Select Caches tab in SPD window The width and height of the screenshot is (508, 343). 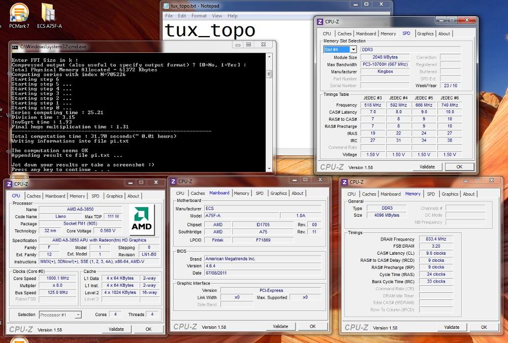(x=344, y=33)
